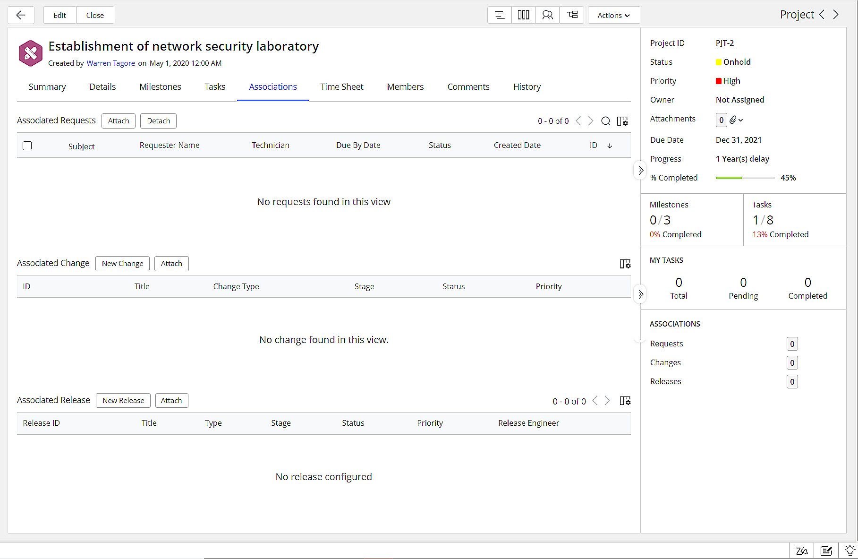Click the Completed tasks count under My Tasks
The image size is (858, 559).
click(x=808, y=283)
